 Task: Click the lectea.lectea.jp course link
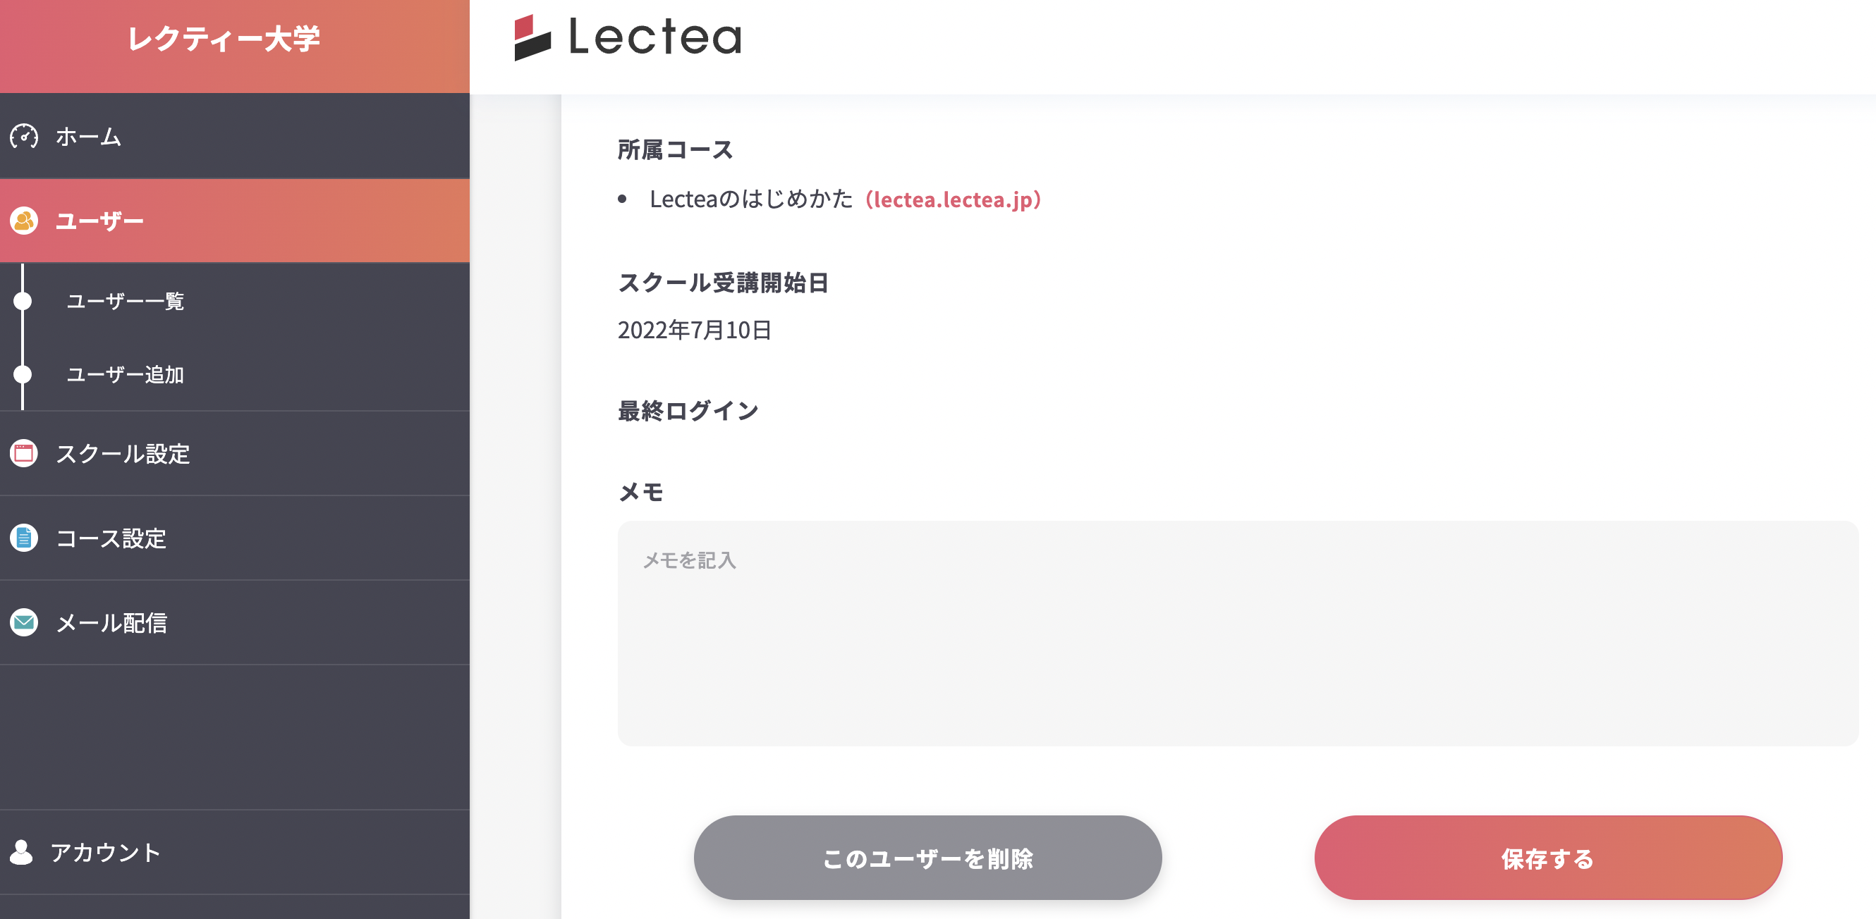pos(954,199)
